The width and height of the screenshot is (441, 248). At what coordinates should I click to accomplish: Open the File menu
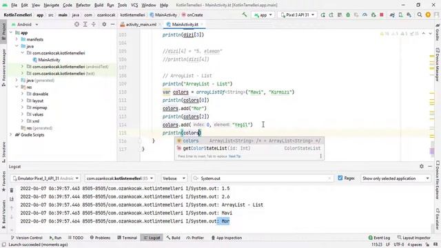(x=14, y=5)
